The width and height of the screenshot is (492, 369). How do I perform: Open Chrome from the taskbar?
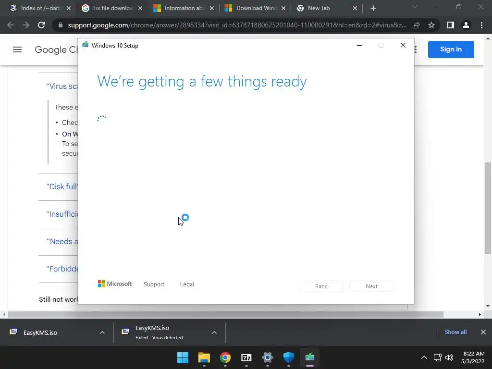pyautogui.click(x=225, y=357)
